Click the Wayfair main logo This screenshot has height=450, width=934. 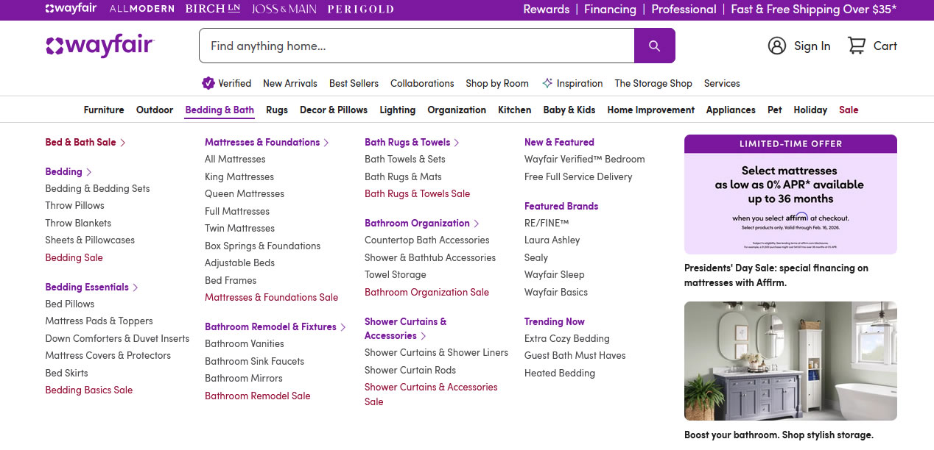pyautogui.click(x=100, y=46)
